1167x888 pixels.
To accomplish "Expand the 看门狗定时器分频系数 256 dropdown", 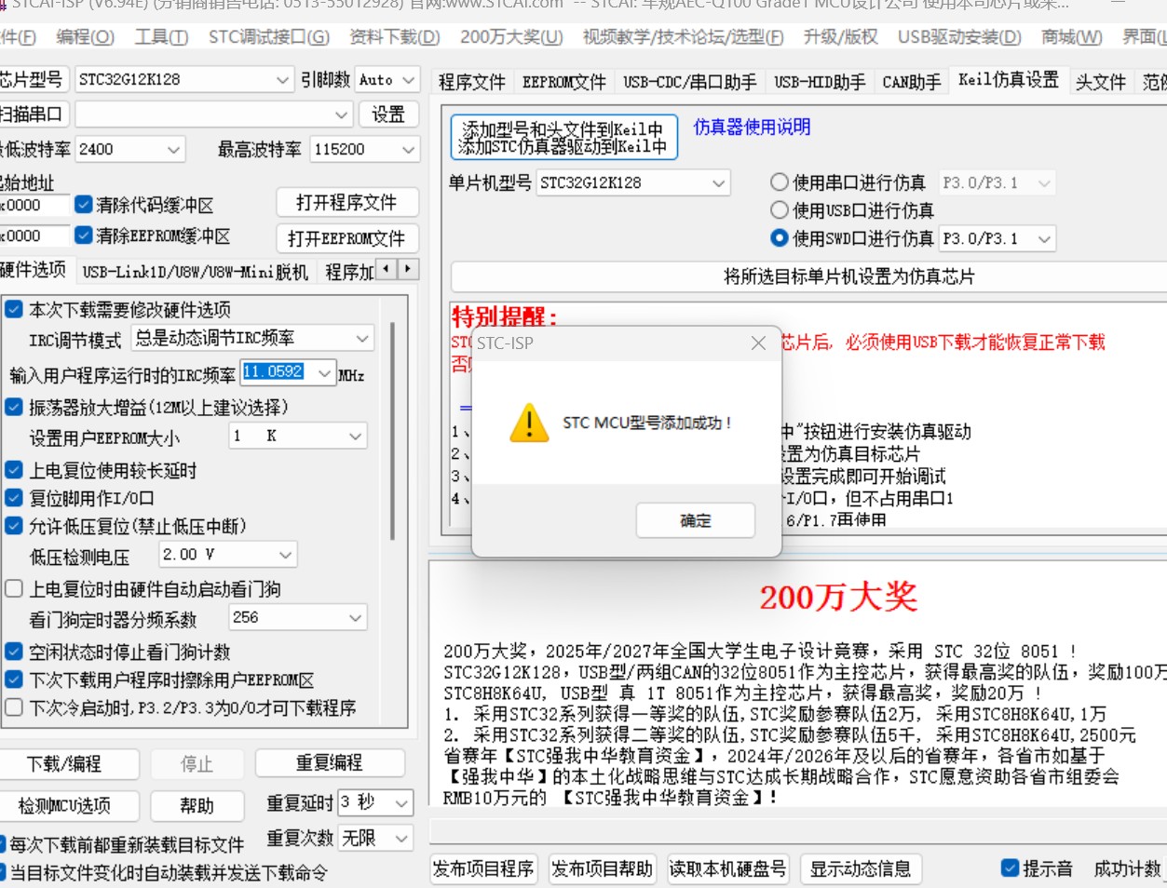I will [x=355, y=617].
